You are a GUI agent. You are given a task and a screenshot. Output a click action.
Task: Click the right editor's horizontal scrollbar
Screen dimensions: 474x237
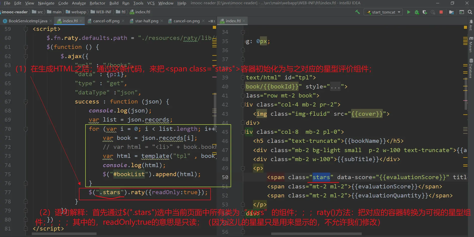[316, 234]
